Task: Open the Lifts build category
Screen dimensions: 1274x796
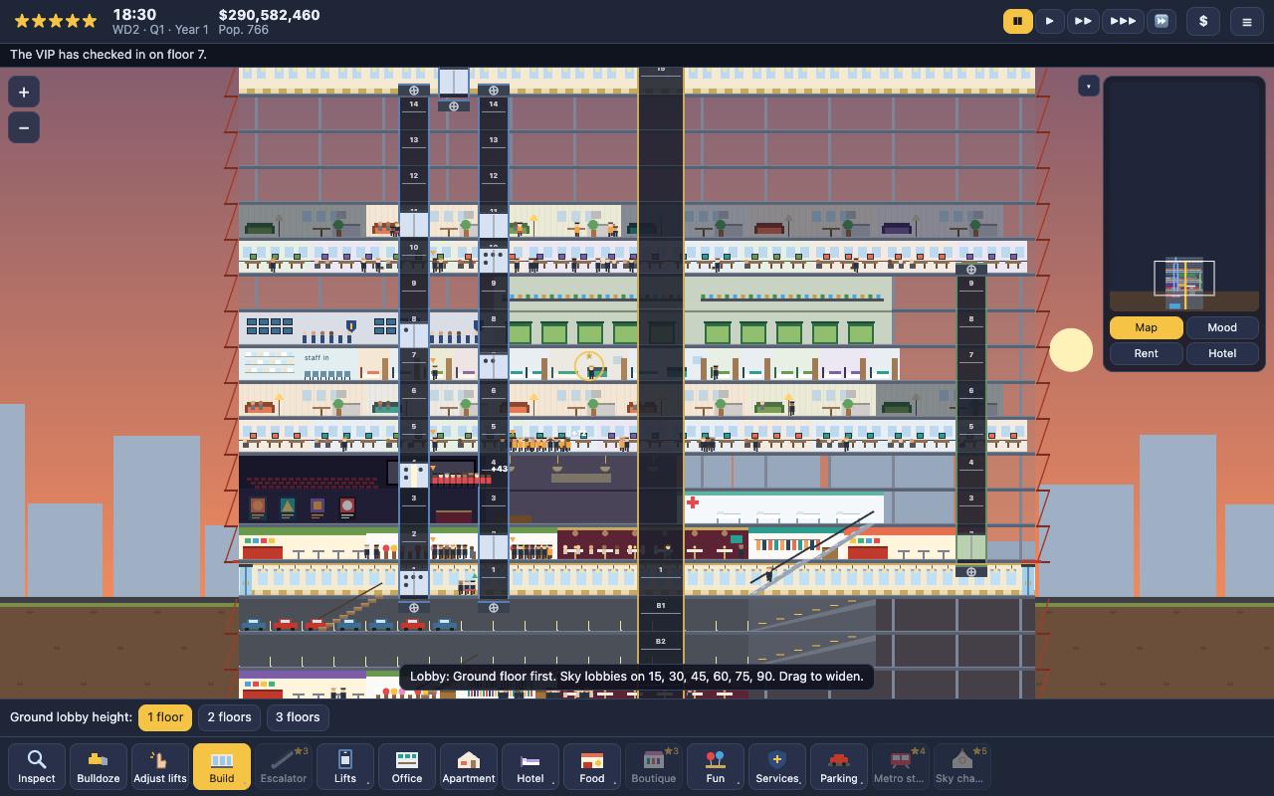Action: tap(345, 766)
